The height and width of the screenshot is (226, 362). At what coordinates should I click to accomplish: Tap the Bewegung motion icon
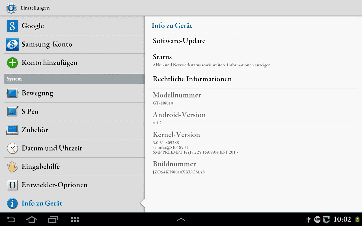point(12,93)
